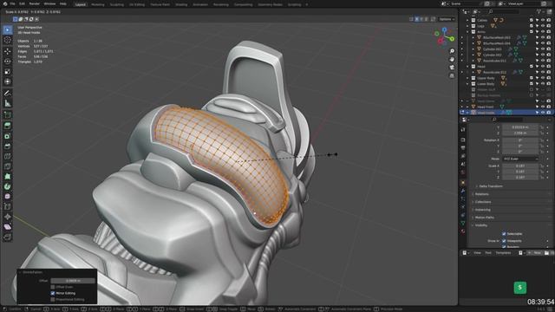Viewport: 555px width, 312px height.
Task: Open rotation Mode XYZ Euler dropdown
Action: click(x=520, y=159)
